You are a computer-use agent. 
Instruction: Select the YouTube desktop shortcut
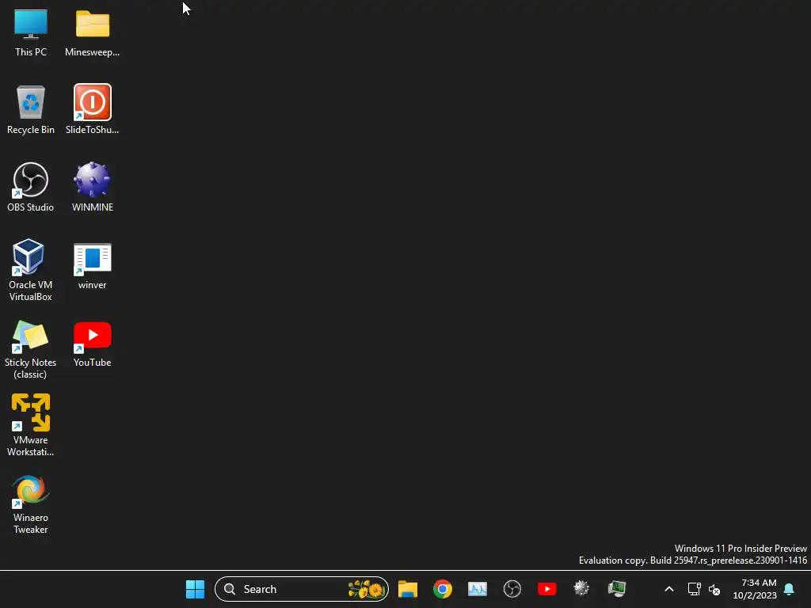click(92, 344)
